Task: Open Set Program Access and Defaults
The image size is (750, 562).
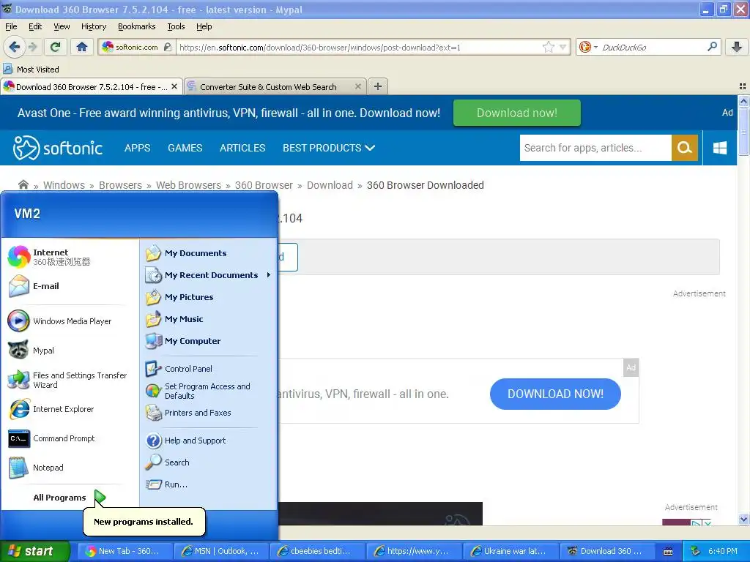Action: (209, 391)
